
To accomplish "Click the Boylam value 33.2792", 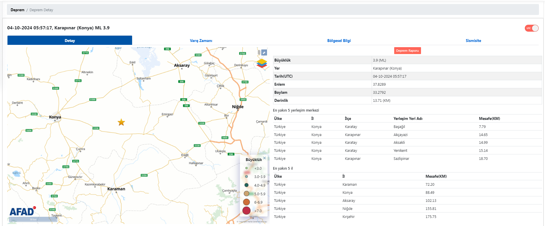I will 379,92.
